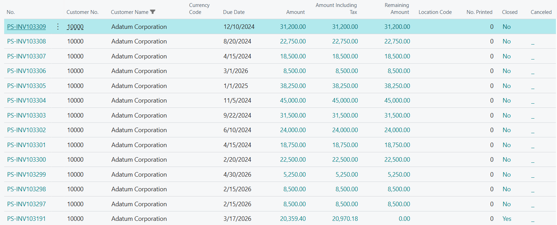
Task: Open invoice PS-INV103297
Action: pos(26,204)
